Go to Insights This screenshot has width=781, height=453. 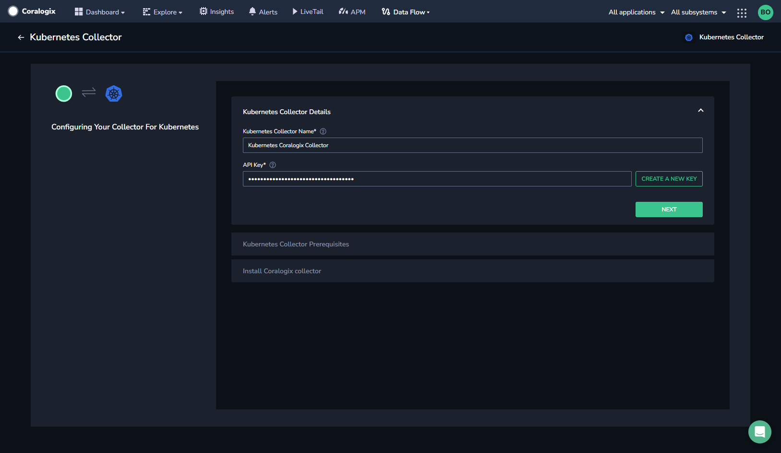coord(217,12)
